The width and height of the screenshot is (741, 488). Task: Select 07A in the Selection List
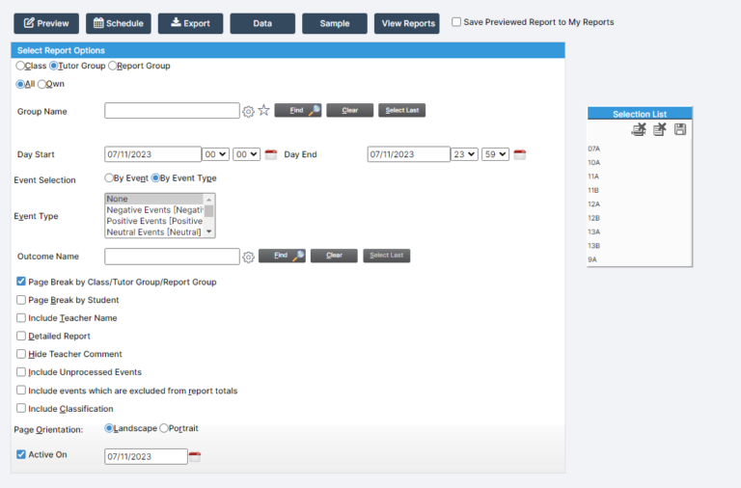594,149
